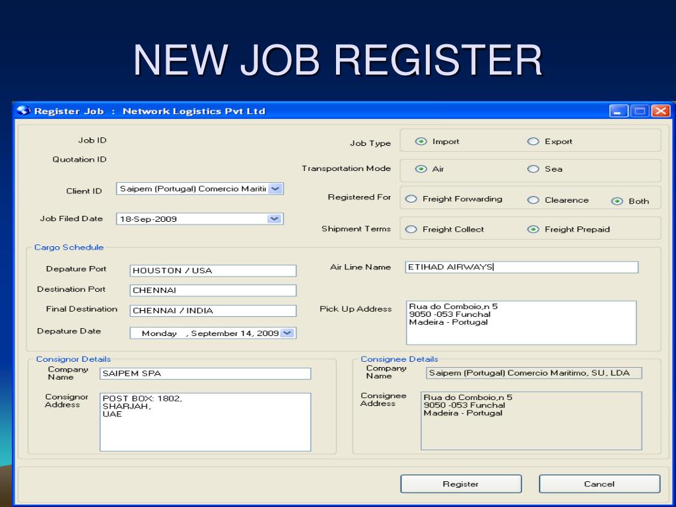Image resolution: width=676 pixels, height=507 pixels.
Task: Click Consignor Company Name field
Action: [x=205, y=374]
